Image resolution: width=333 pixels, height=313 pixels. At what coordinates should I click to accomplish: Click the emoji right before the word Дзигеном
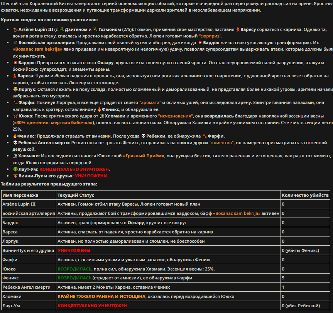point(62,29)
